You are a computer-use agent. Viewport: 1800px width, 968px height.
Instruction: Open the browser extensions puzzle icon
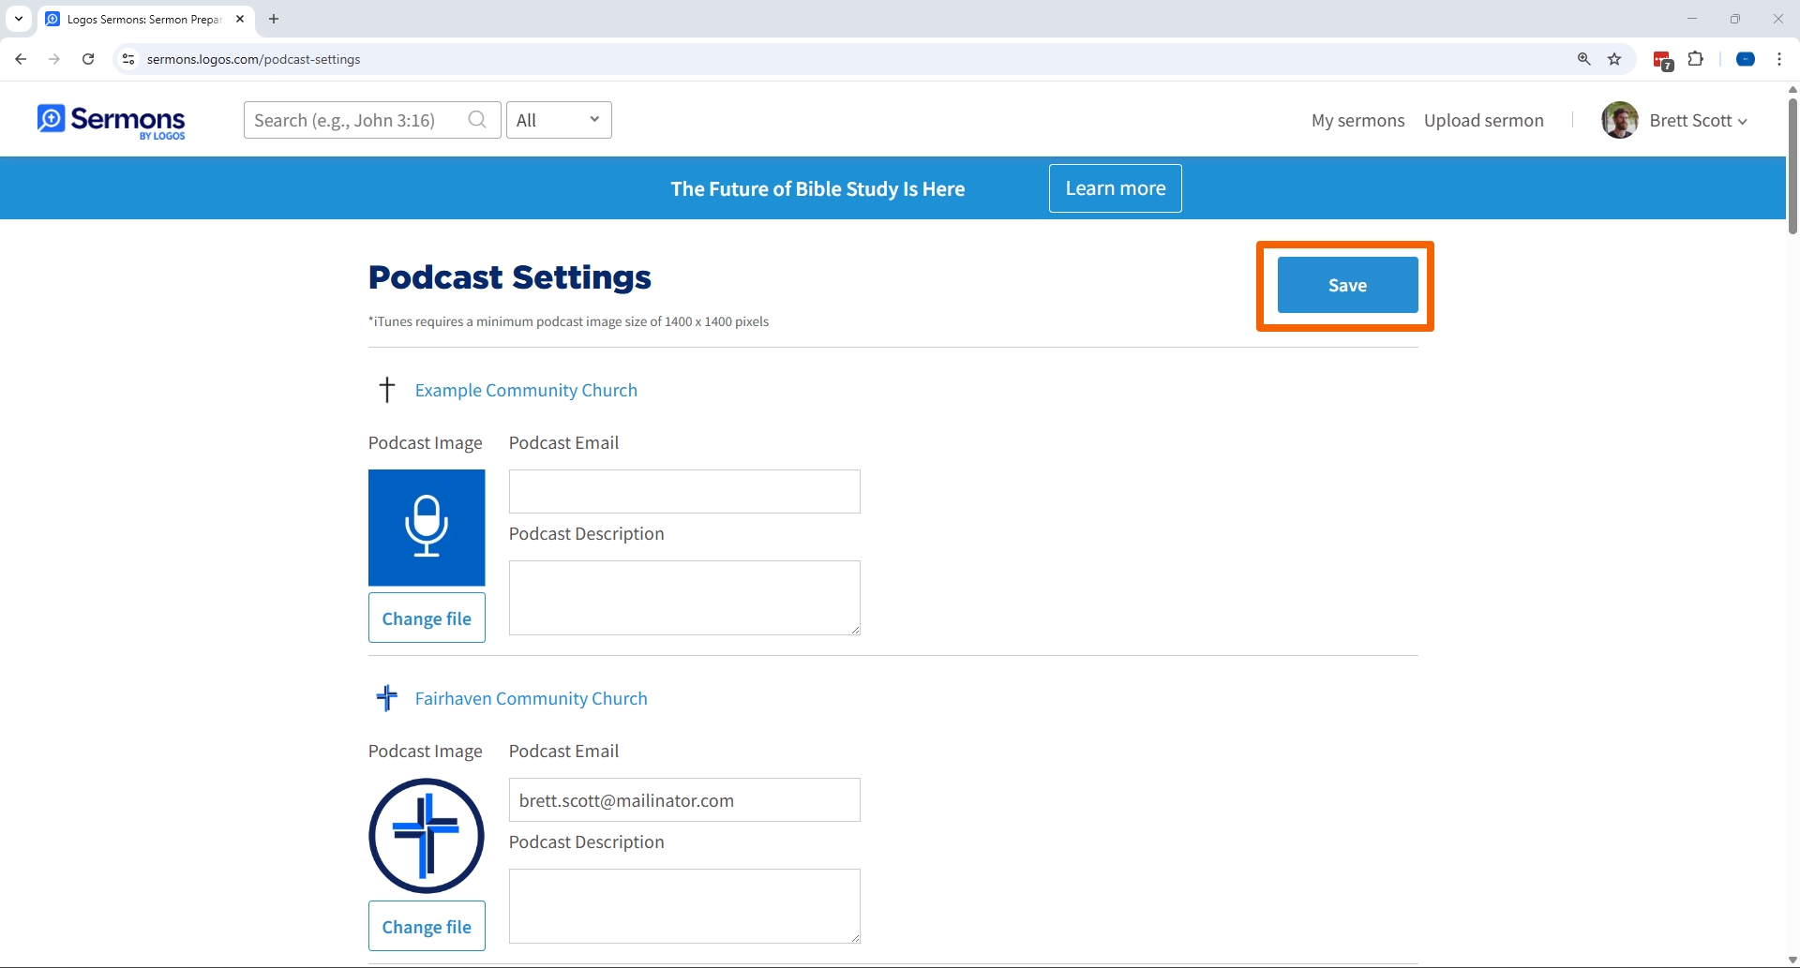[1696, 59]
